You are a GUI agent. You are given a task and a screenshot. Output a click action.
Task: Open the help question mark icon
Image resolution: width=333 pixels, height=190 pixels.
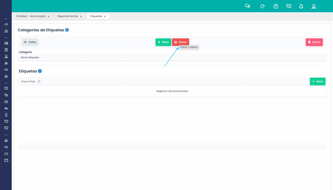(x=276, y=6)
